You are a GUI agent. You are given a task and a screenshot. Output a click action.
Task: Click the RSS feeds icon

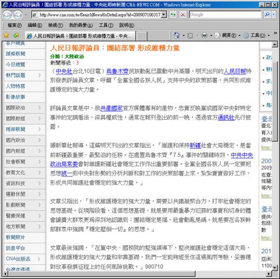click(191, 35)
